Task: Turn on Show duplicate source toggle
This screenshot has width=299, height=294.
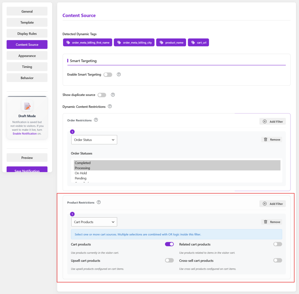Action: coord(102,95)
